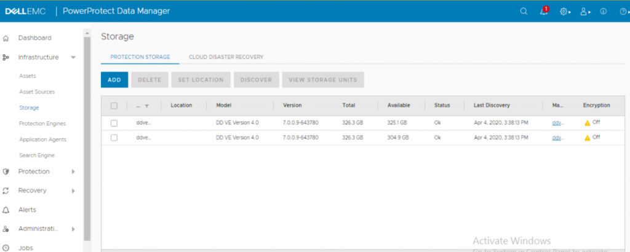
Task: Click the DISCOVER button
Action: coord(257,80)
